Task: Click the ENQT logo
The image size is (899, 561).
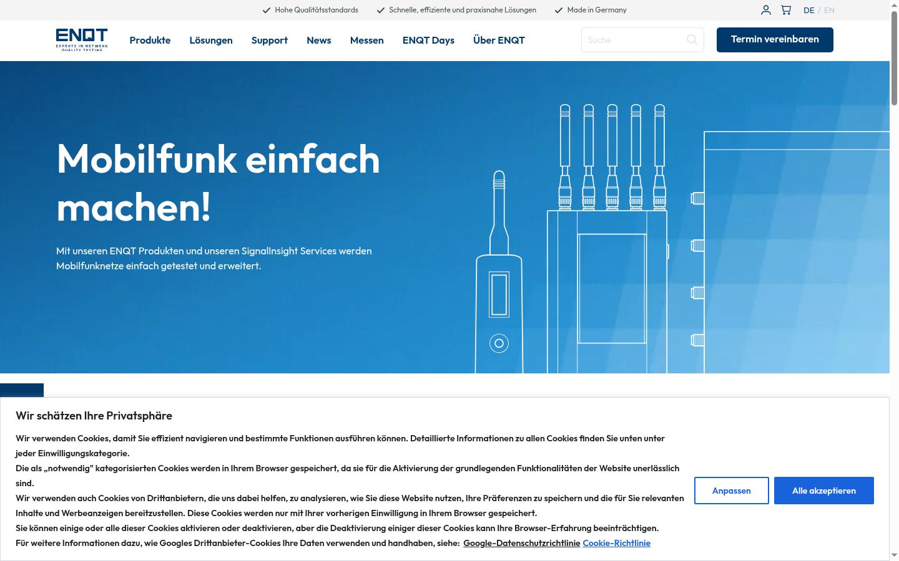Action: (82, 40)
